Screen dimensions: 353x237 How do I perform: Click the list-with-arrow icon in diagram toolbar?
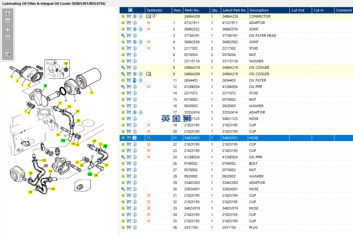(x=8, y=54)
